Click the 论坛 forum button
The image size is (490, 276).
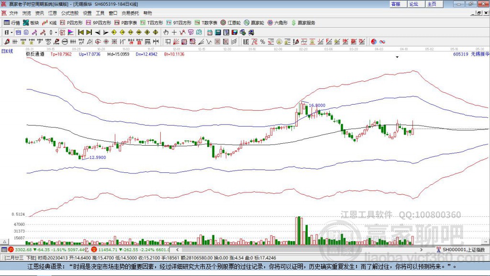tap(413, 4)
